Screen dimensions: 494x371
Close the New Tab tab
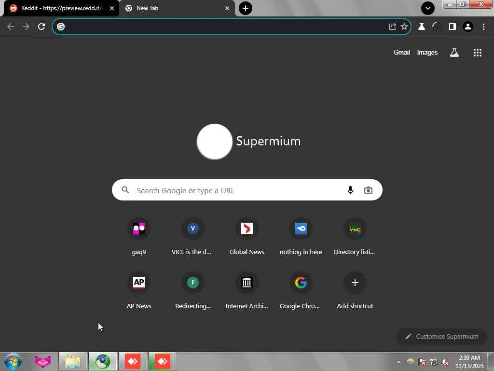click(x=227, y=8)
